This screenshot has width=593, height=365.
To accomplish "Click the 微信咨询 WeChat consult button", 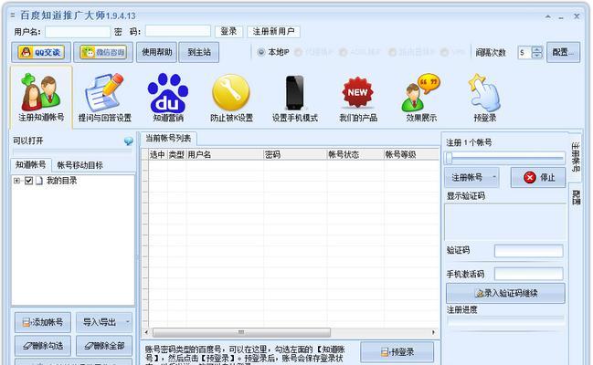I will (x=103, y=52).
